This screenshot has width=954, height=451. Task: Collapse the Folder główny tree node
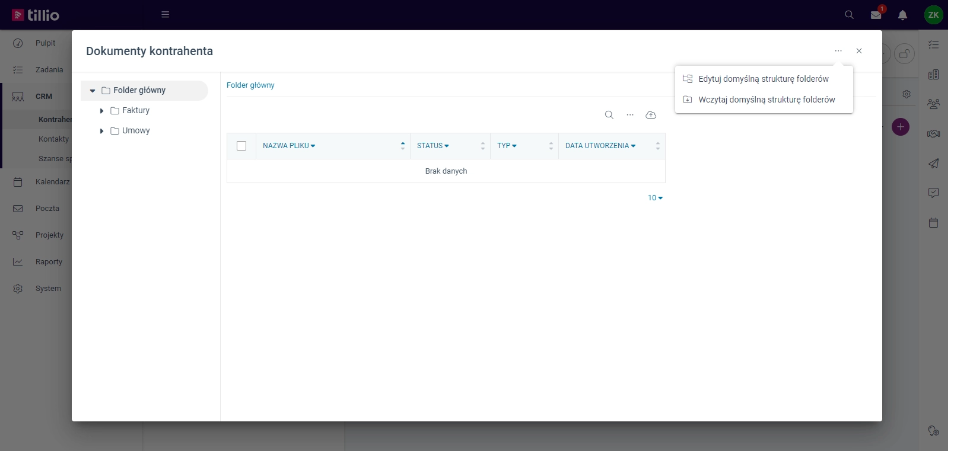(x=93, y=91)
